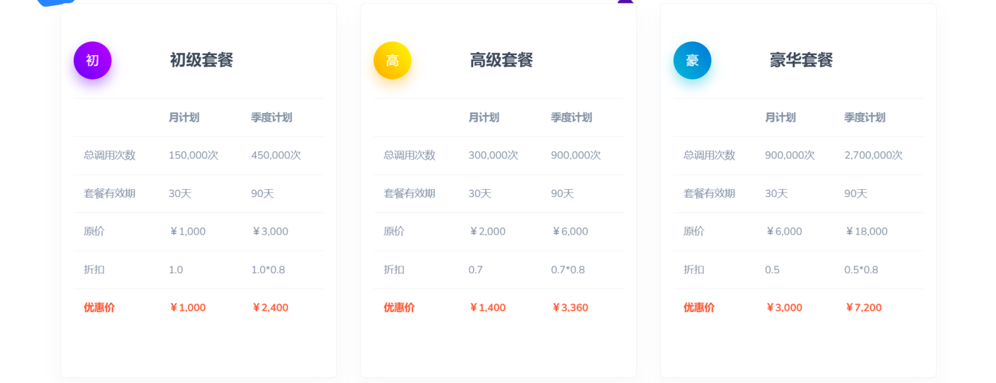Screen dimensions: 996x383
Task: Select the ¥7,200 discounted price
Action: click(862, 307)
